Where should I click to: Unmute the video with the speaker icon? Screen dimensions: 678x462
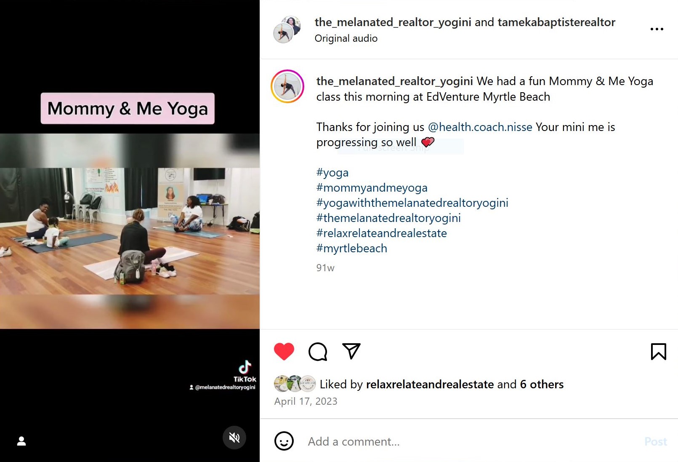coord(234,438)
